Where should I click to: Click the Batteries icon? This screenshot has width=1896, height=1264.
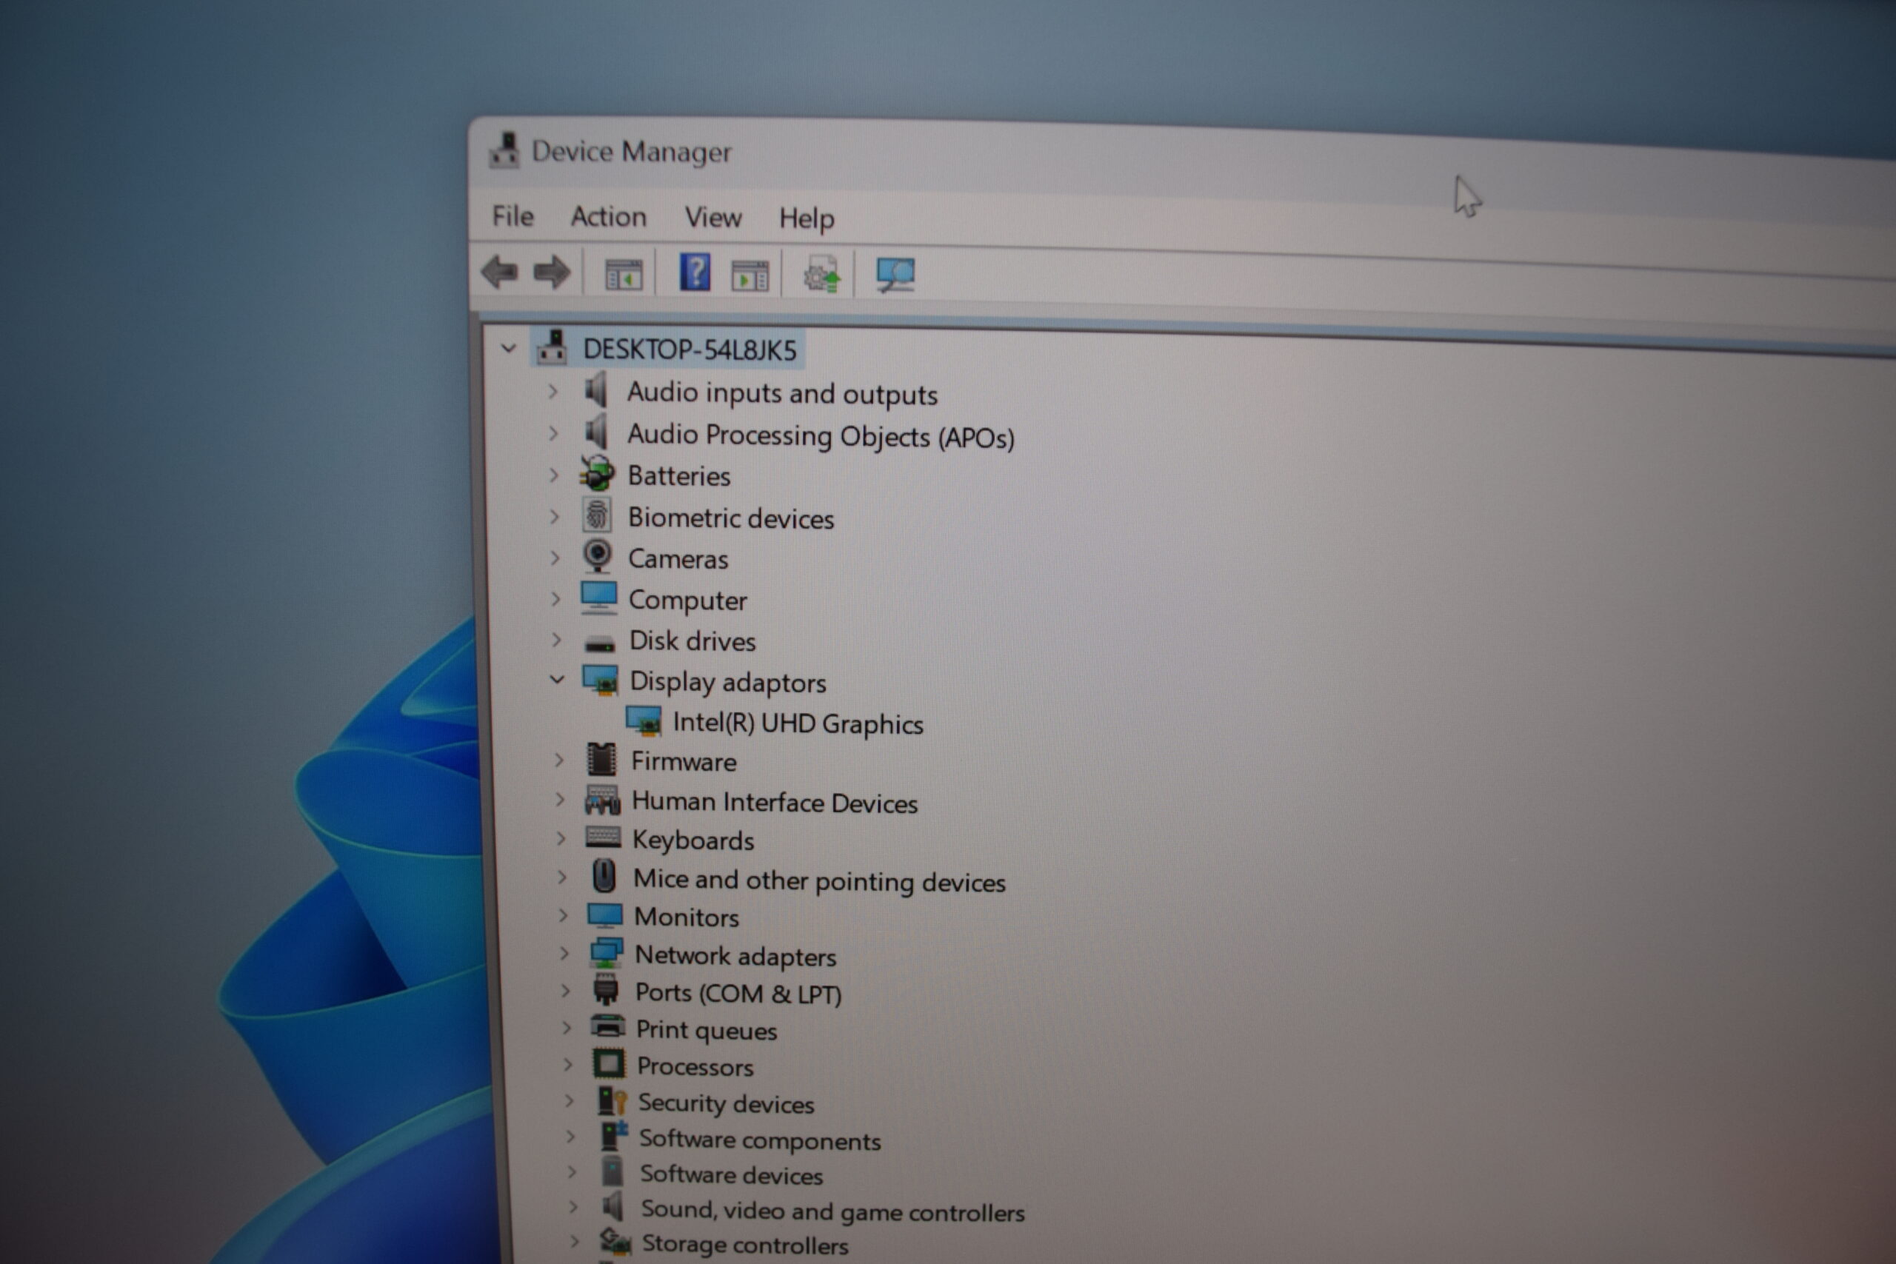point(598,474)
